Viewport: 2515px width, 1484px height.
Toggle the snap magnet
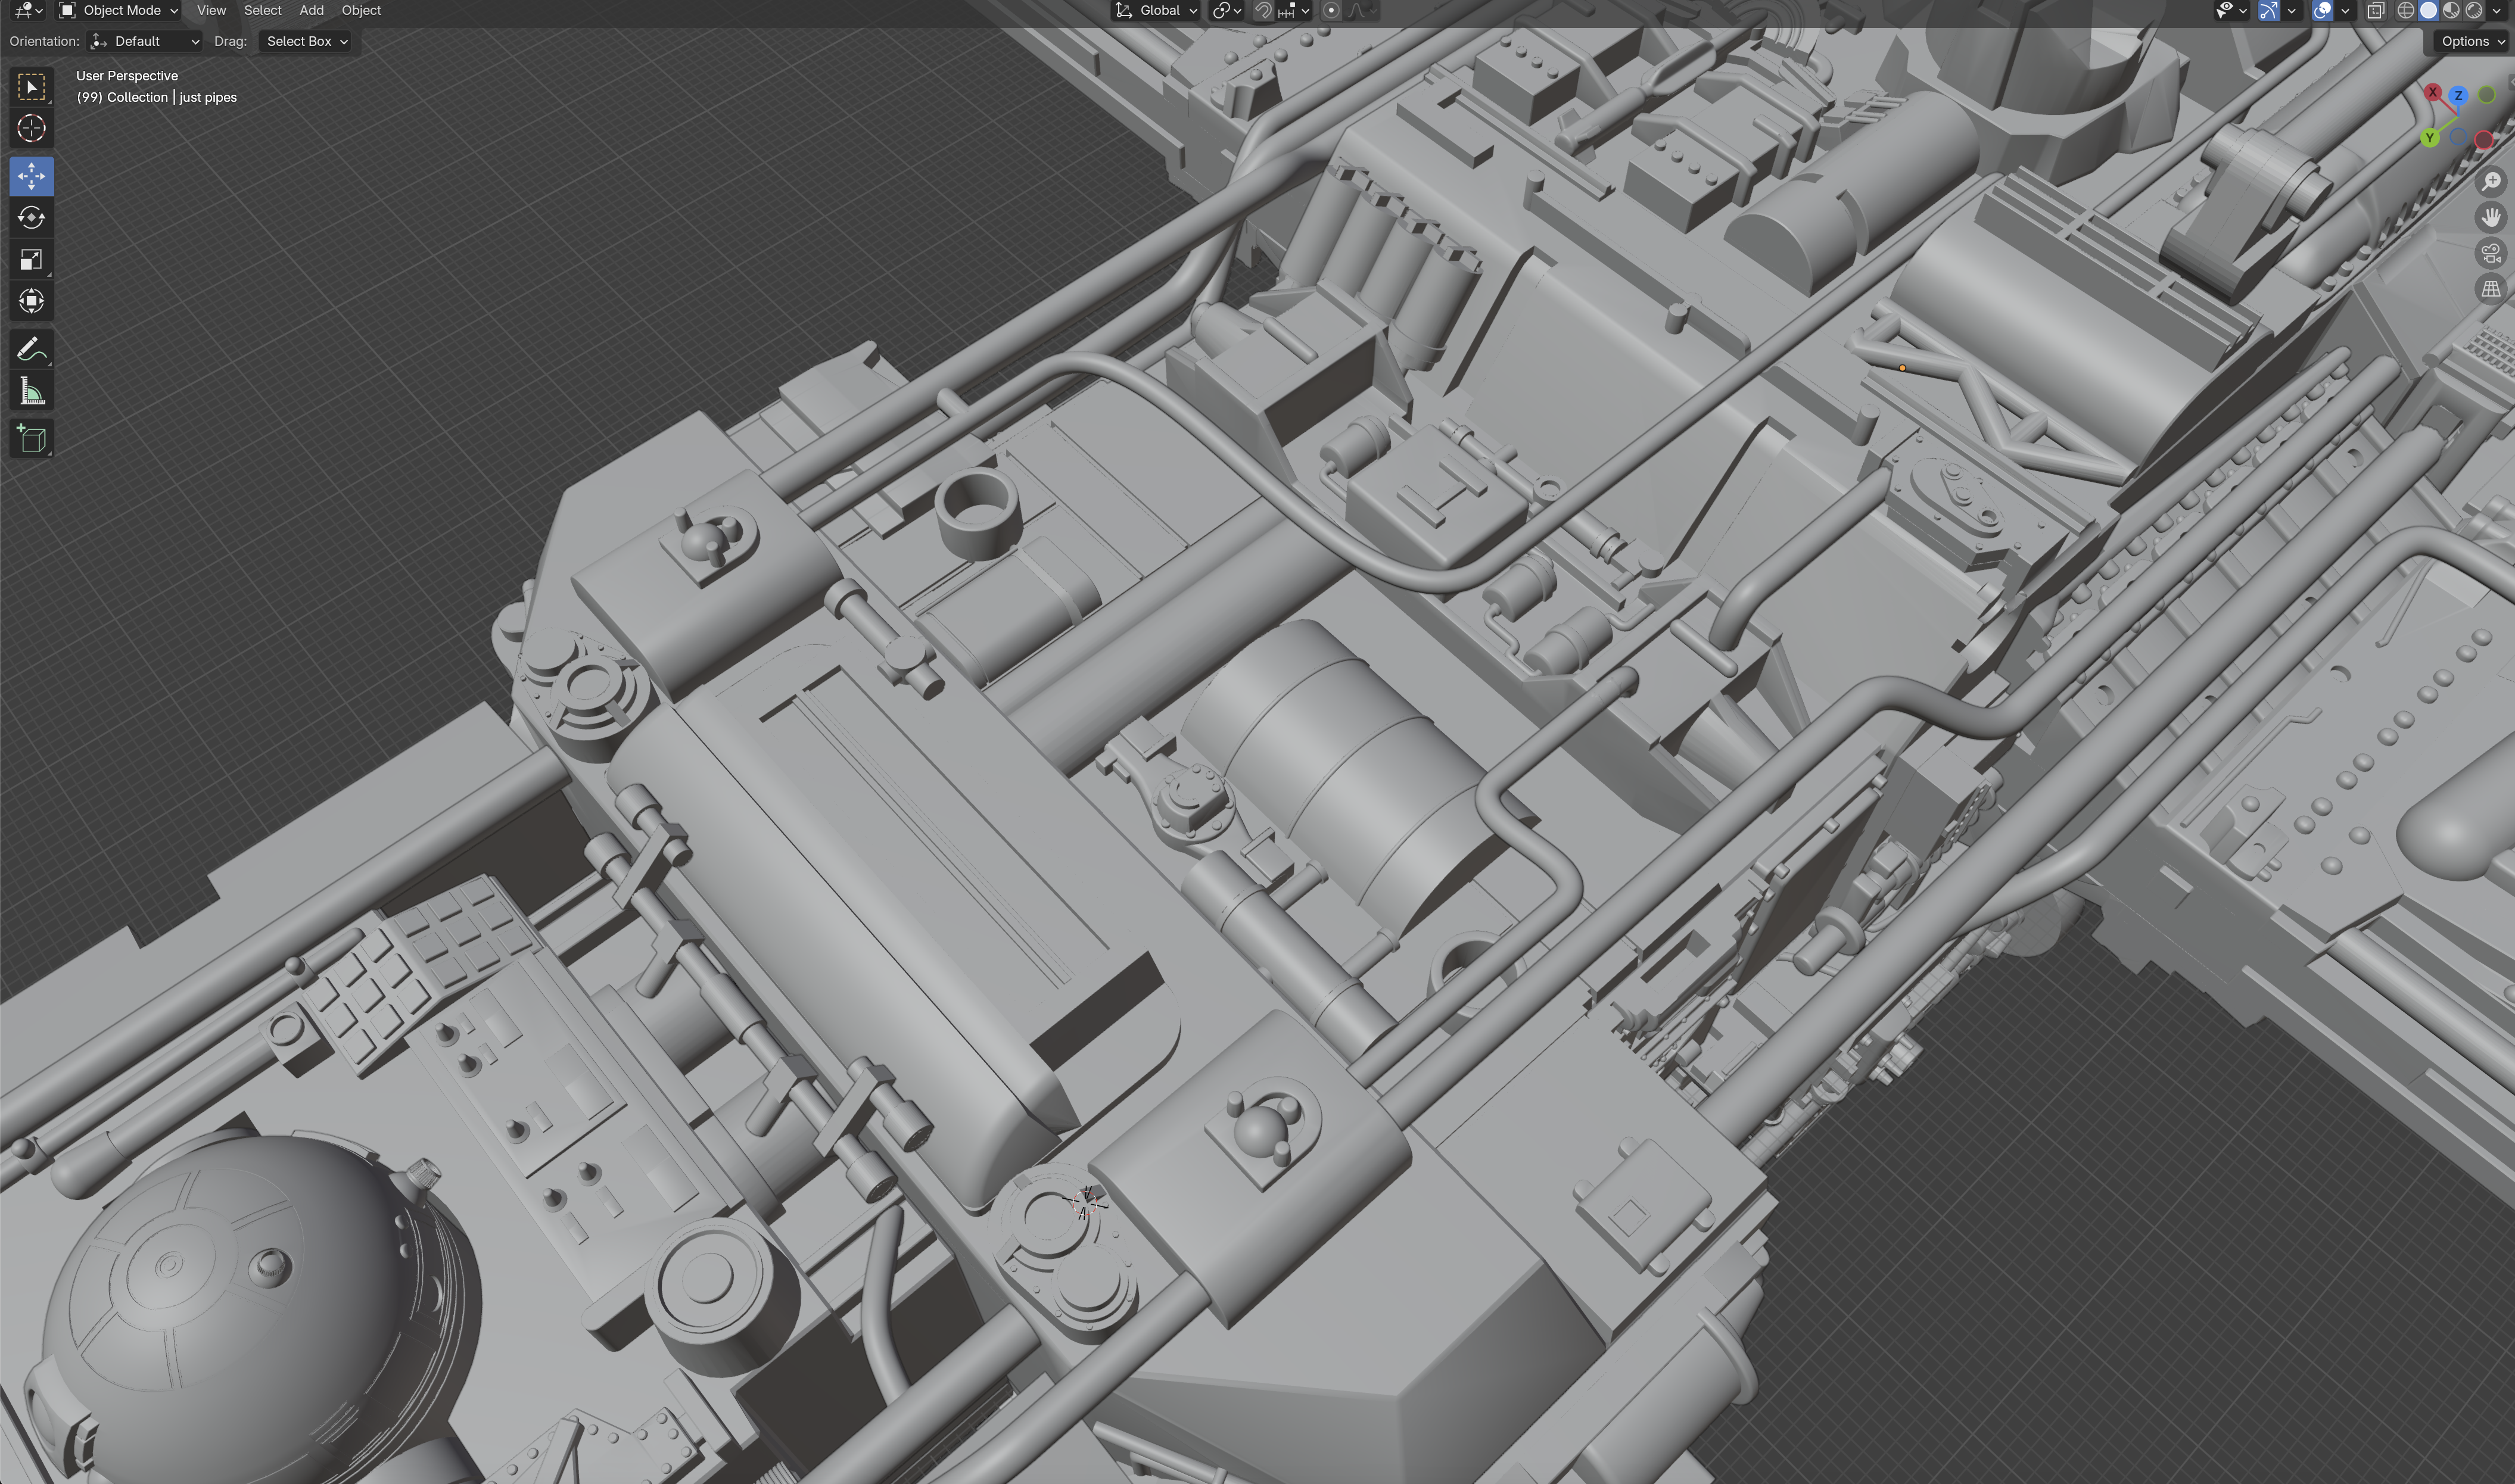point(1263,10)
